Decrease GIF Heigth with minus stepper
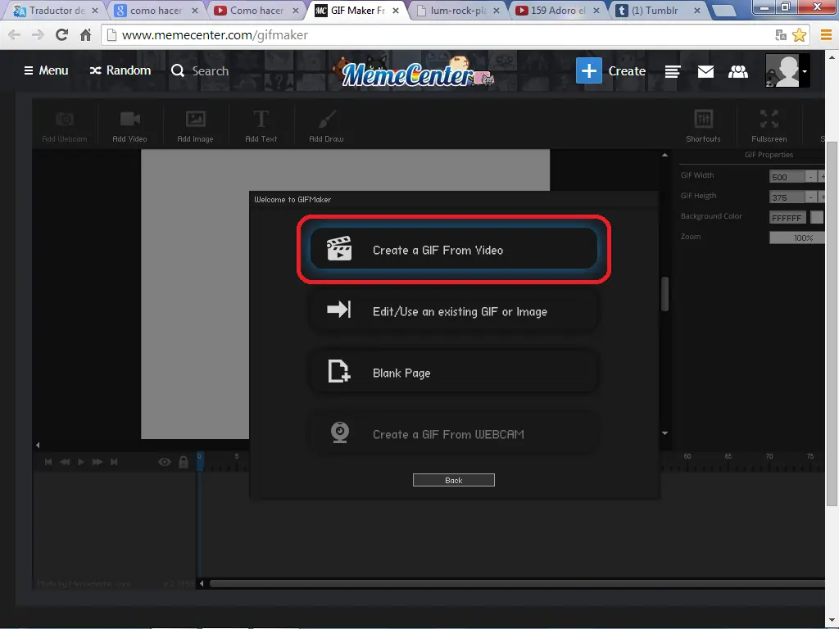This screenshot has width=839, height=629. tap(811, 197)
